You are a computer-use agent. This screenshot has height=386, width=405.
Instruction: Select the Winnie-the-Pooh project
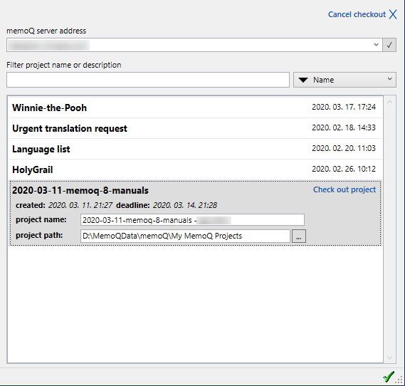pos(195,108)
